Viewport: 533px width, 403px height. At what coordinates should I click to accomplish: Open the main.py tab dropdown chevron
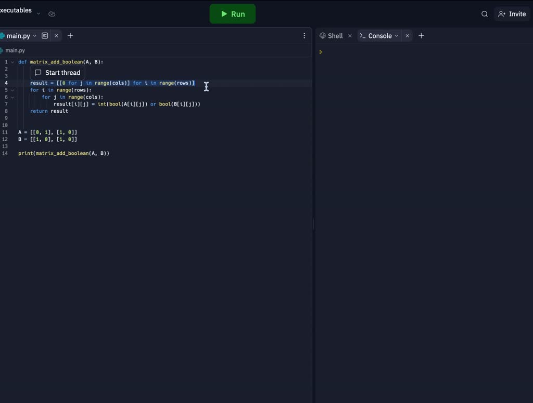tap(35, 36)
